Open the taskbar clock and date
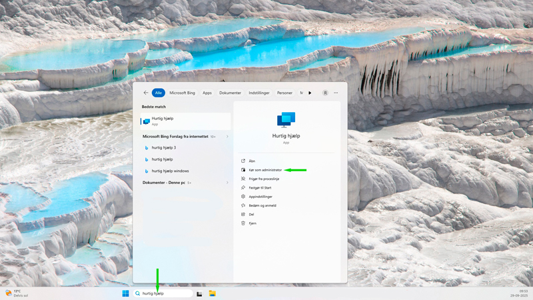 519,293
